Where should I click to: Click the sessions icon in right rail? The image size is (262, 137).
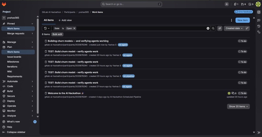259,32
